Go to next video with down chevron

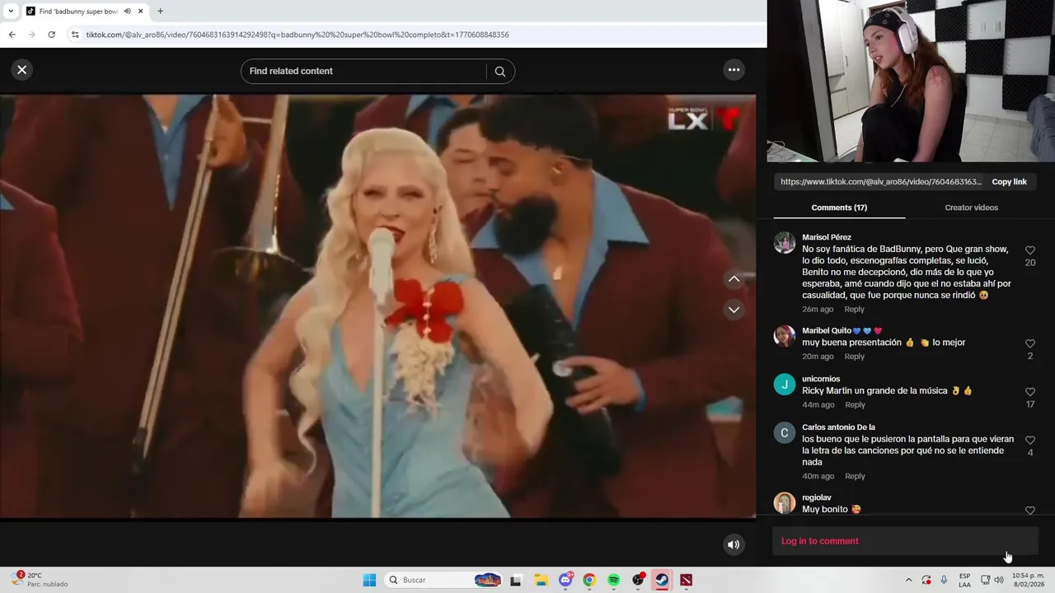coord(734,310)
